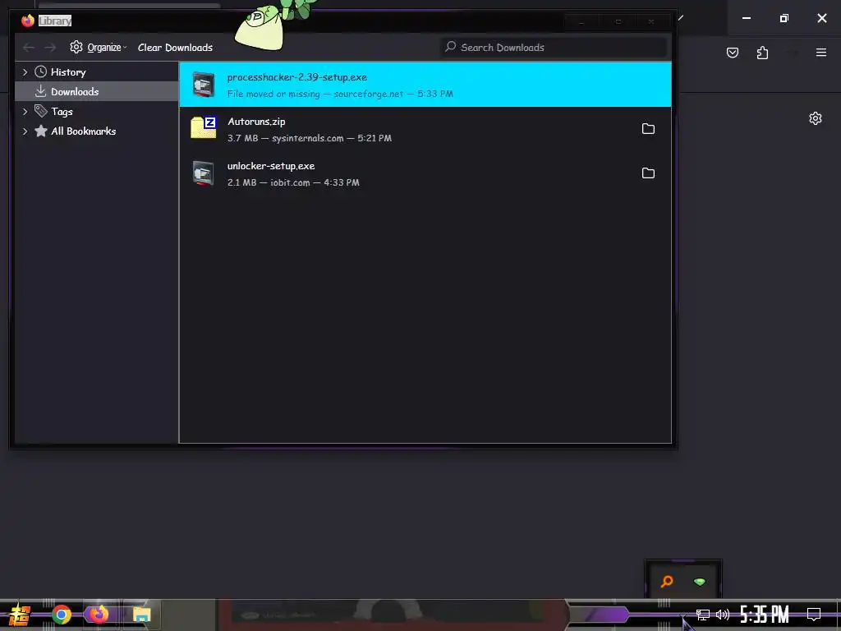Select the processhacker-2.39-setup.exe download
Screen dimensions: 841x631
pos(425,85)
